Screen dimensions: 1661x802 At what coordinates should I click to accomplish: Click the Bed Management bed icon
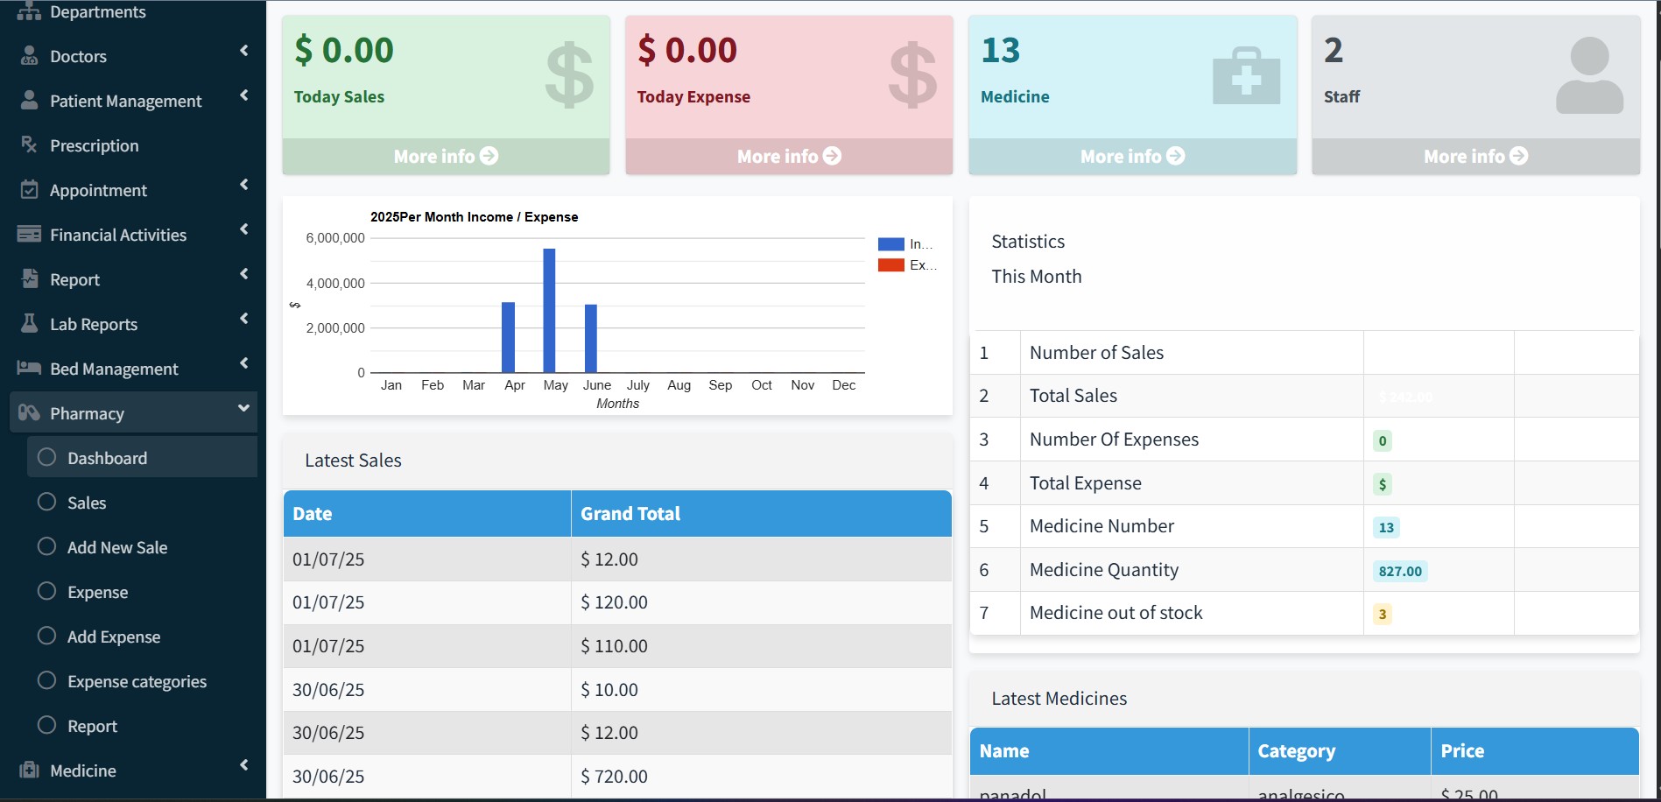pyautogui.click(x=29, y=369)
